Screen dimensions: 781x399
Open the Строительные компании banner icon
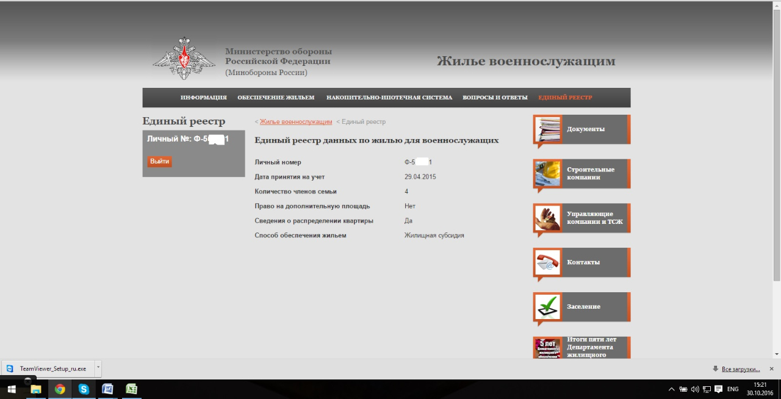pos(547,173)
